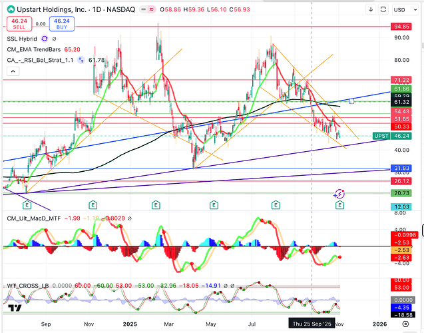The height and width of the screenshot is (333, 424).
Task: Click the low price value 56.10
Action: [219, 9]
